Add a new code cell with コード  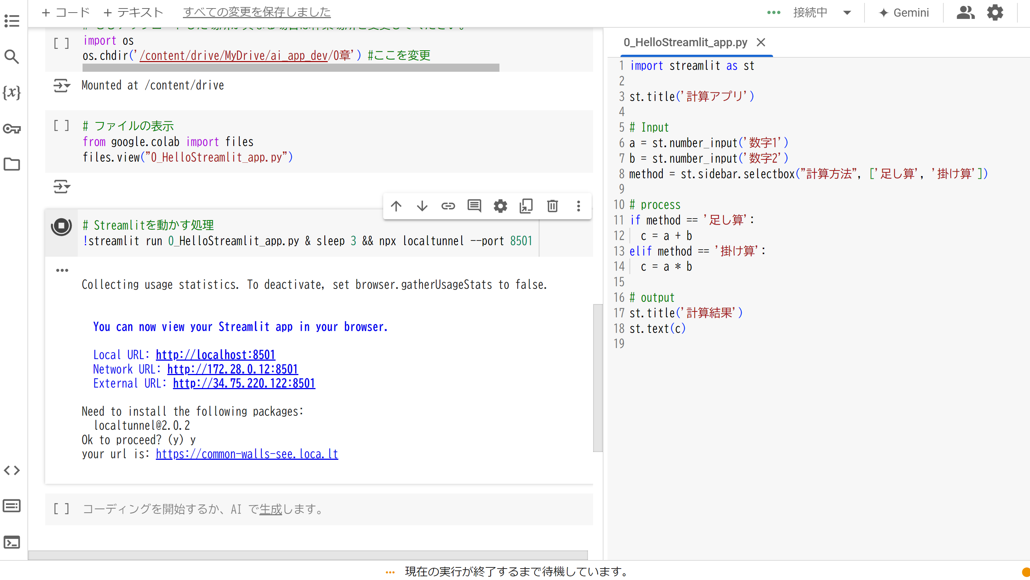click(x=66, y=12)
